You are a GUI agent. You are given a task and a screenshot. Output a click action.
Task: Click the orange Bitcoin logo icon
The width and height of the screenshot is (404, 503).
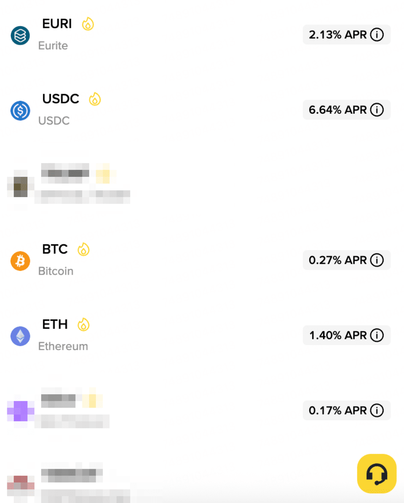(x=20, y=261)
